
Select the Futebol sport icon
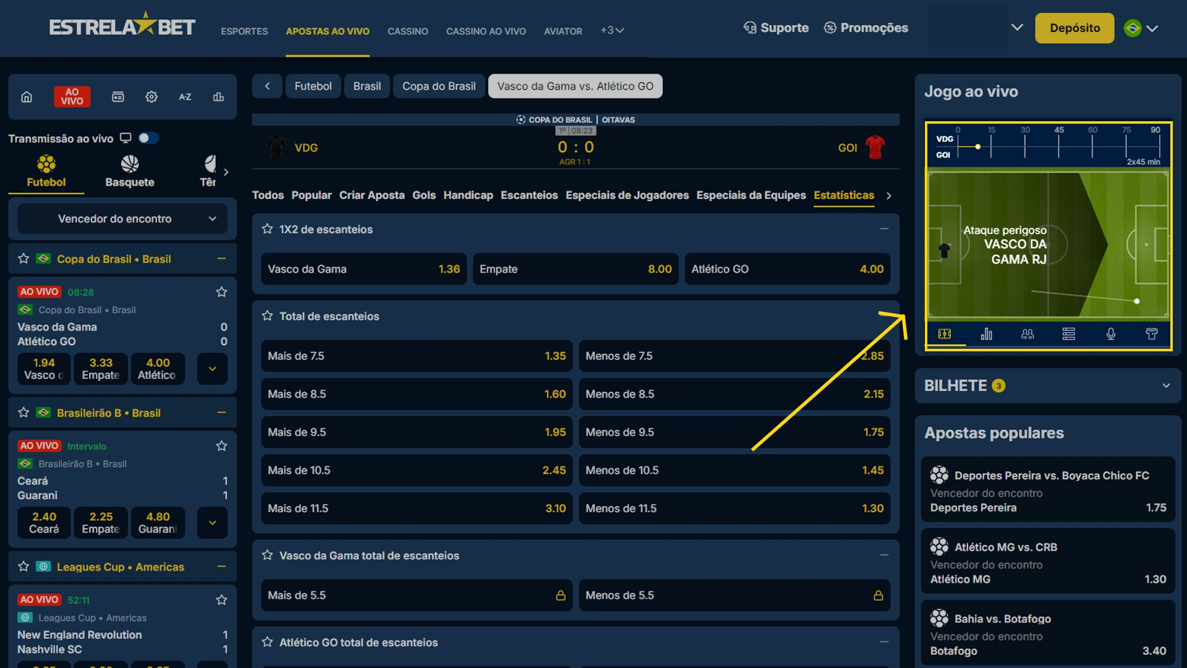(x=46, y=171)
